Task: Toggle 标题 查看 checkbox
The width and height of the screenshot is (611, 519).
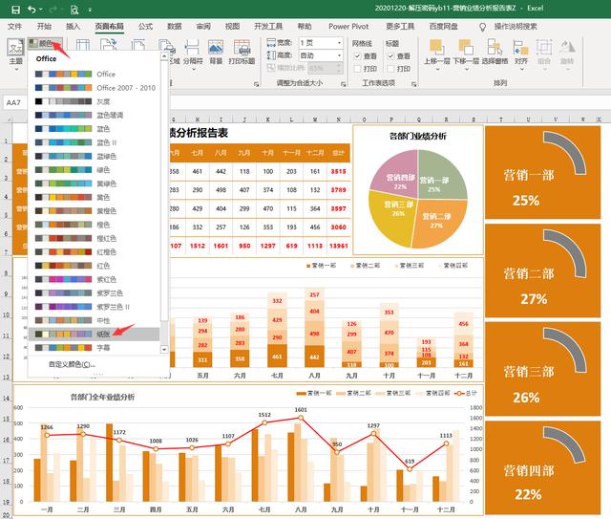Action: tap(390, 56)
